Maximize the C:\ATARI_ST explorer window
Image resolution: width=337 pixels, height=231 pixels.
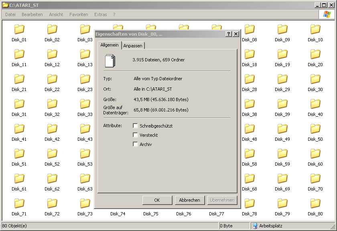324,5
